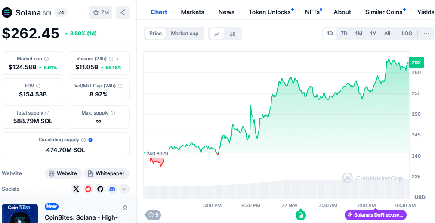
Task: Switch to the Token Unlocks tab
Action: pos(270,12)
